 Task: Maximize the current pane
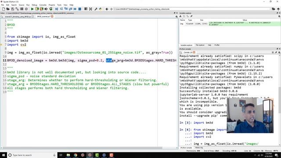pyautogui.click(x=86, y=9)
